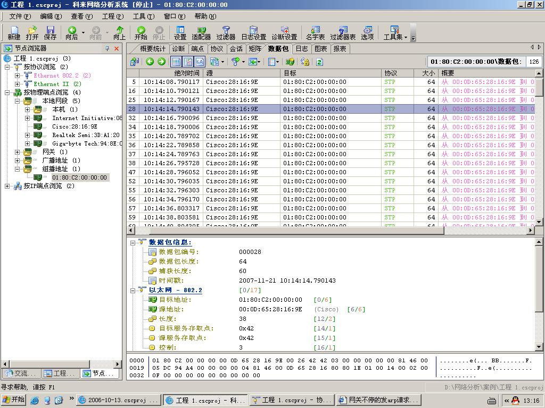Screen dimensions: 545x408
Task: Open the 工具集 dropdown arrow
Action: [x=406, y=37]
